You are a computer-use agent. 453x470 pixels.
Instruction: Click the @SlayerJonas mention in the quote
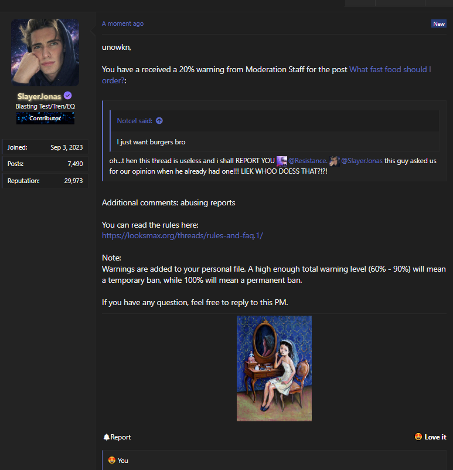click(x=362, y=161)
